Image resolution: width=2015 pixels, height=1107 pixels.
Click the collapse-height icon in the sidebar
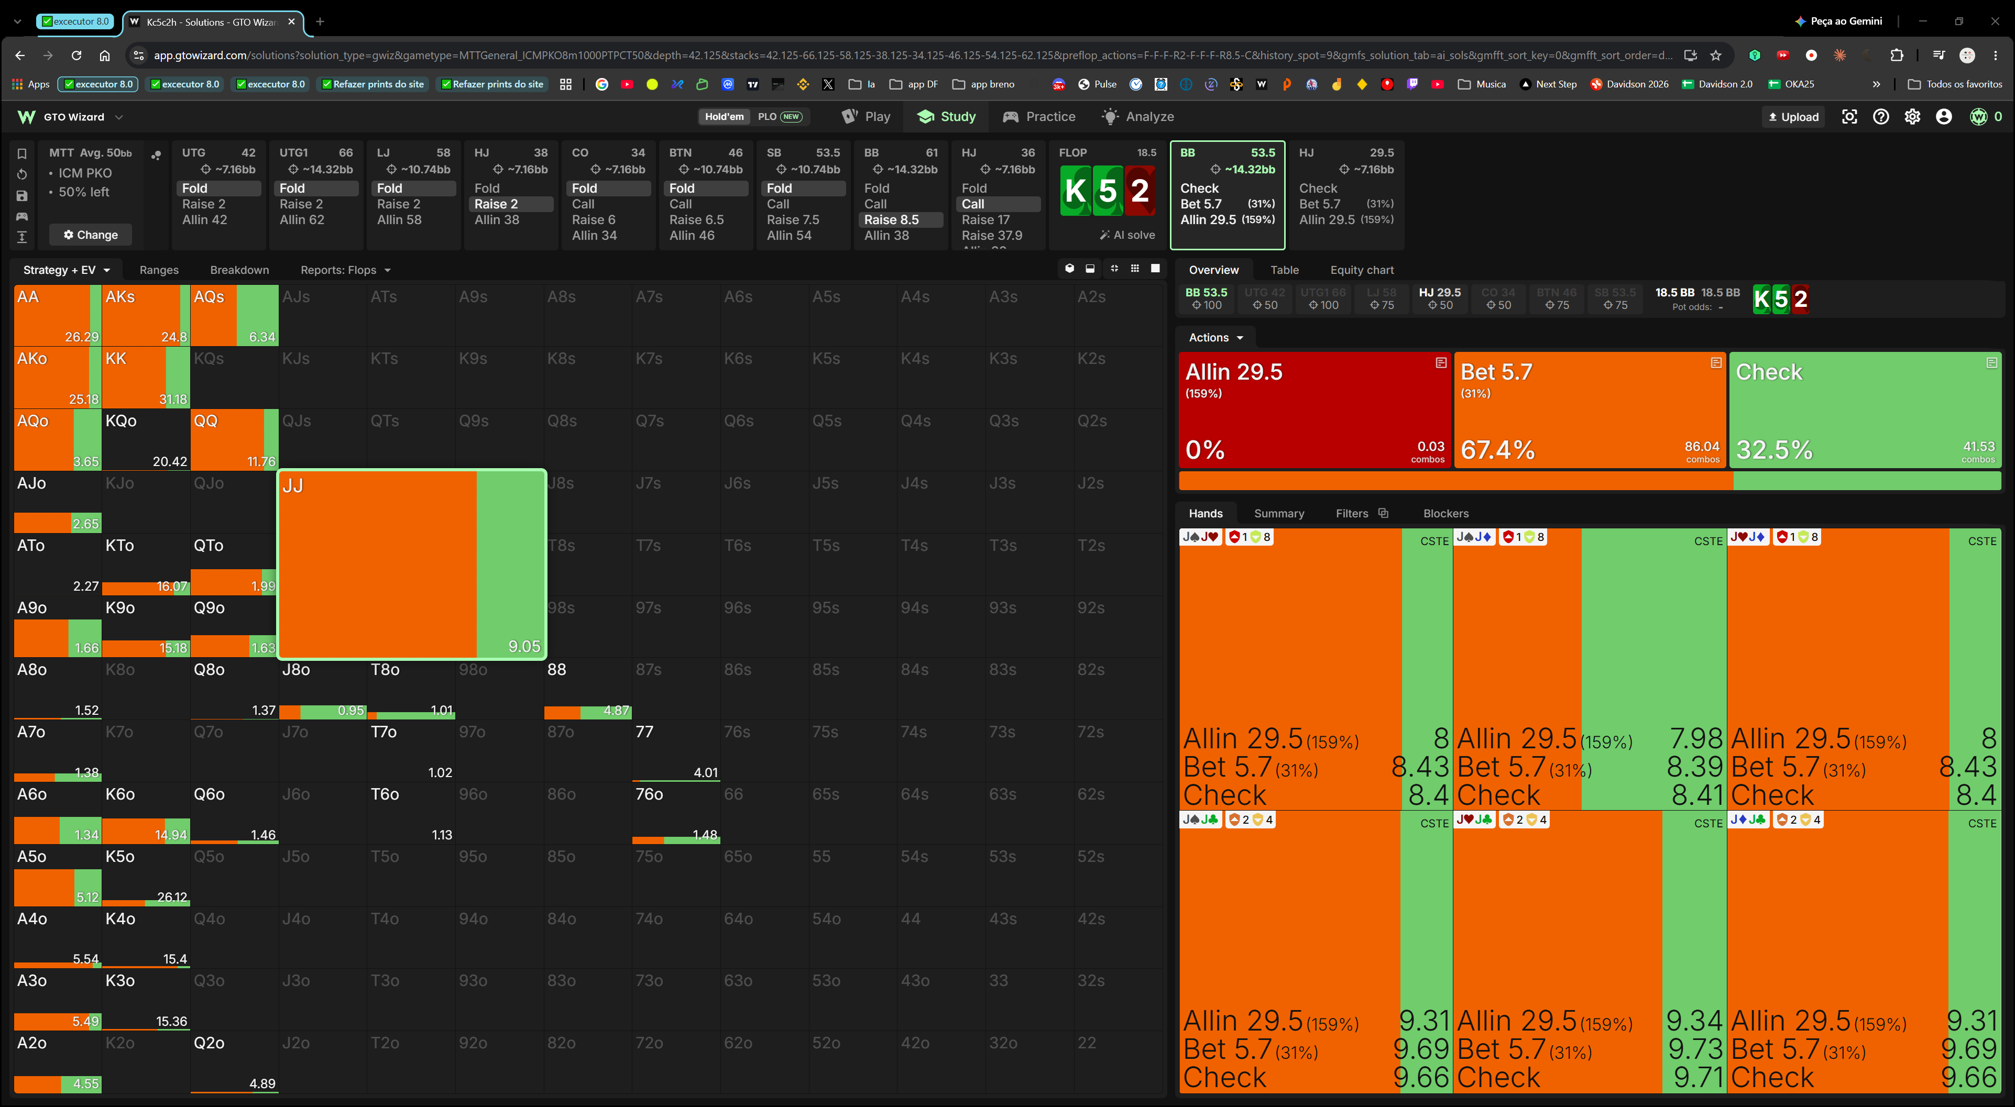click(22, 237)
